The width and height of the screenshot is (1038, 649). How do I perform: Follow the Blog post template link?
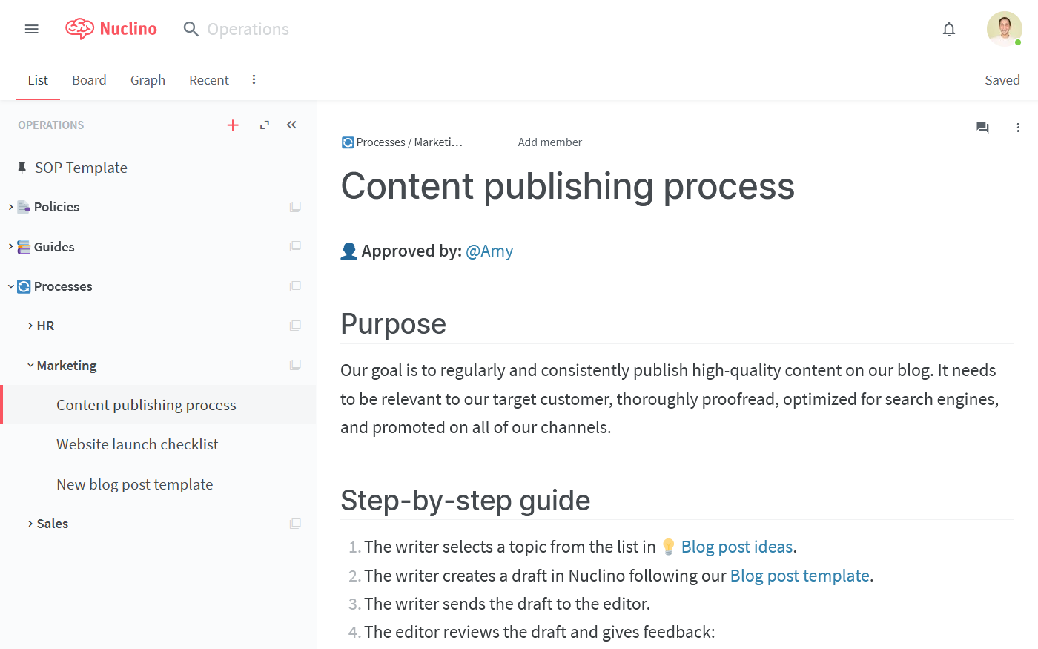(x=799, y=575)
